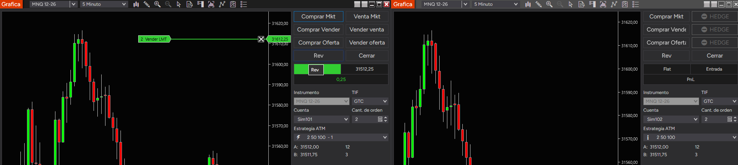Click Rev button in right panel

tap(666, 56)
